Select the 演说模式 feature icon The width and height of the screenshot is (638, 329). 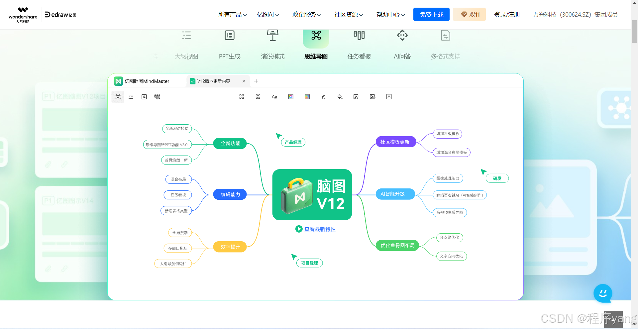[x=273, y=35]
